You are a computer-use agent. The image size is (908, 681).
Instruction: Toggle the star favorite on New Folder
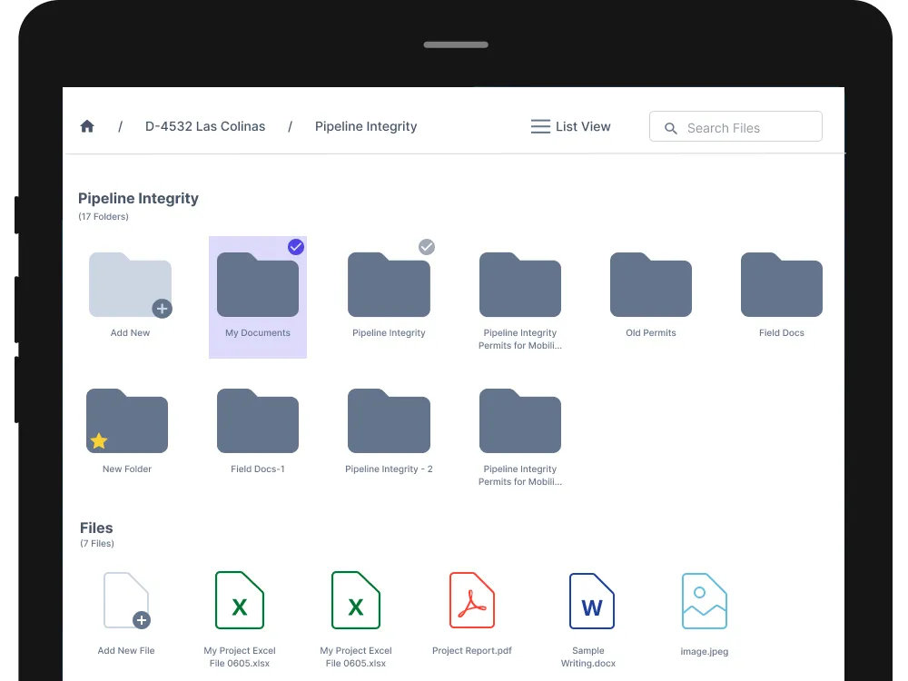coord(98,440)
